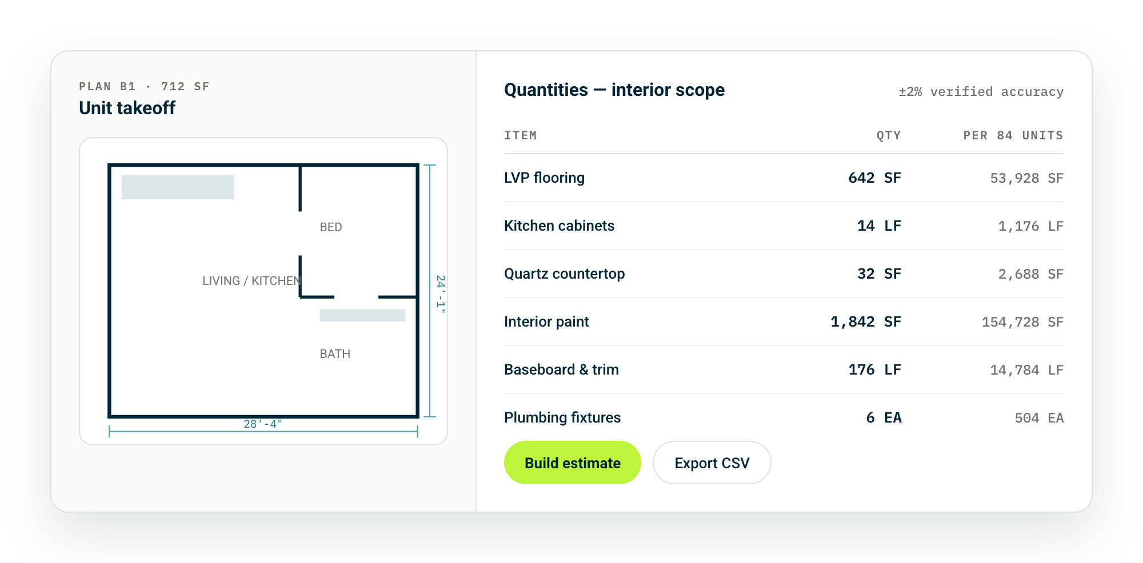Click the 14,784 LF total
Screen dimensions: 1143x563
(1026, 370)
